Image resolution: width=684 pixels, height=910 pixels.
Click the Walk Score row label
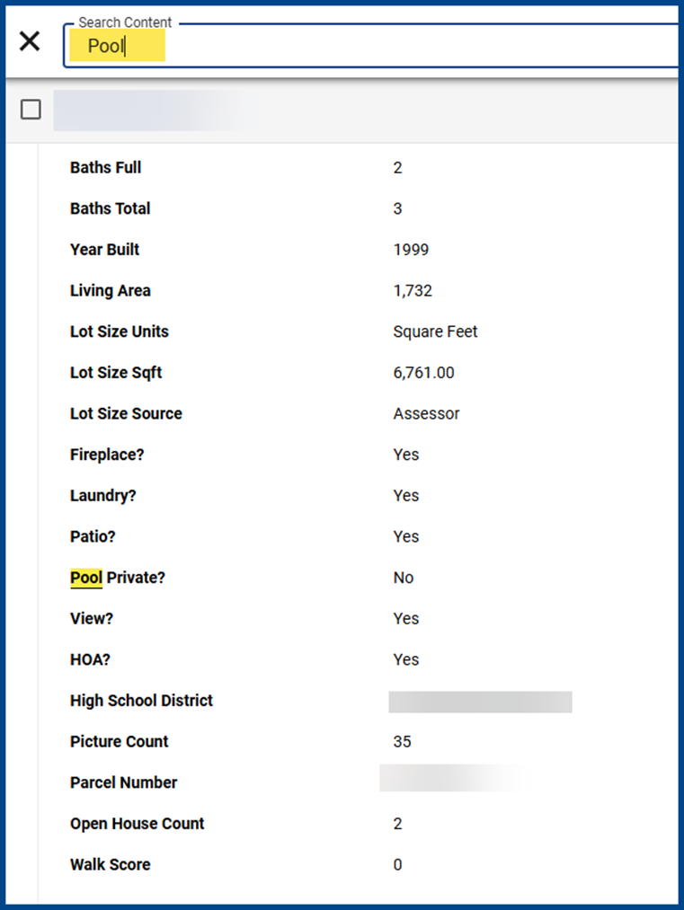pyautogui.click(x=111, y=865)
